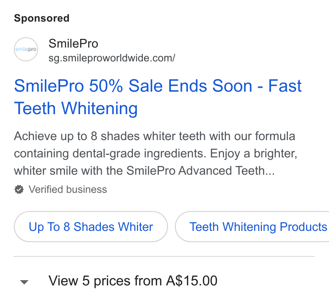
Task: Click the Sponsored label
Action: pos(42,18)
